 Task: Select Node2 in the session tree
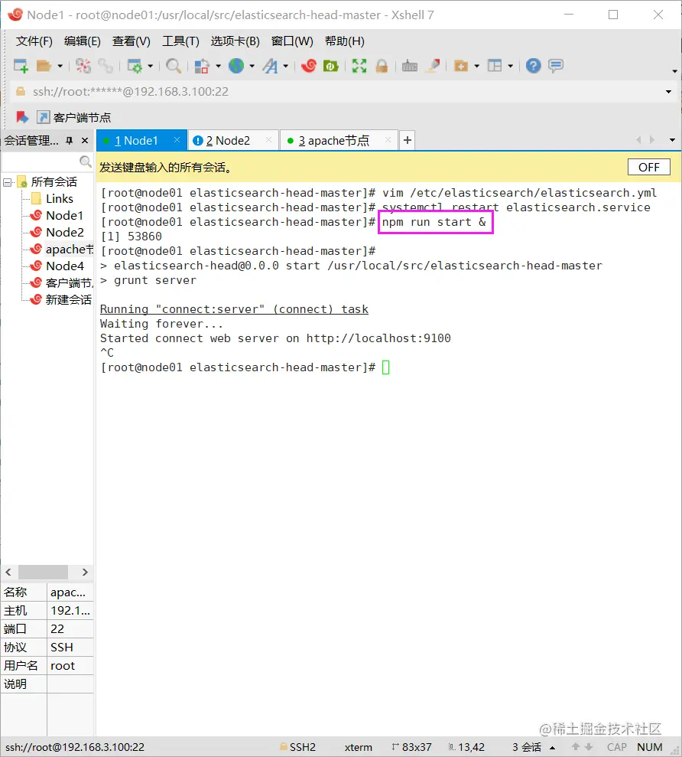[x=57, y=232]
